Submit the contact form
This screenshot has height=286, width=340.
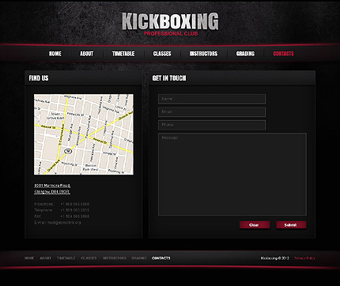click(x=291, y=225)
